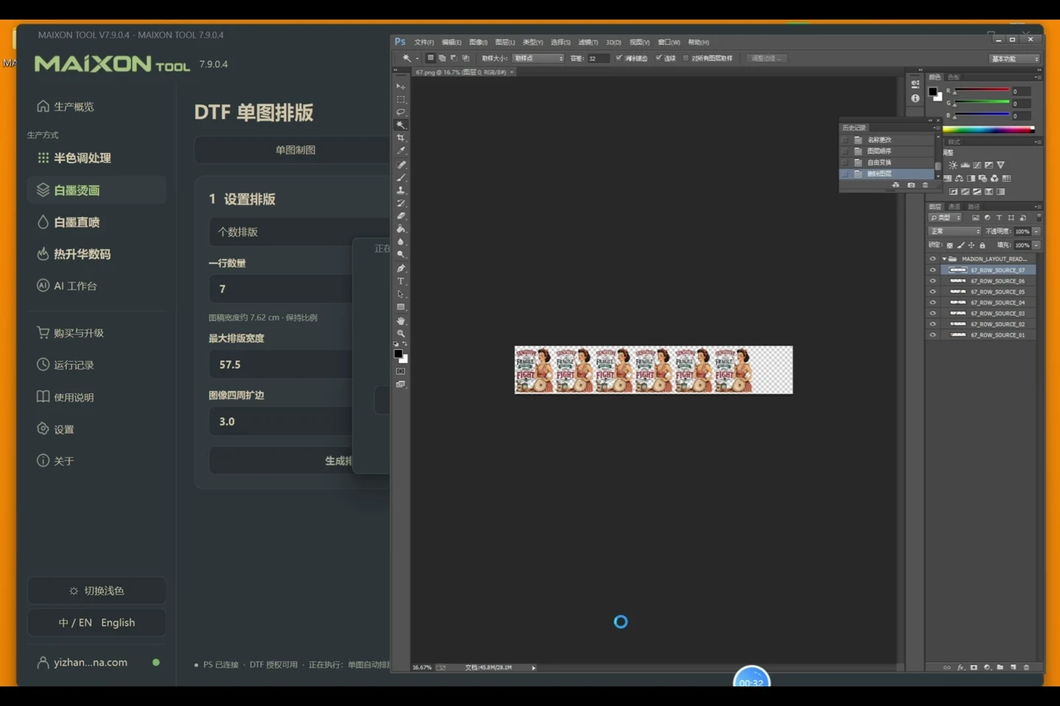
Task: Select the Hand tool in Photoshop
Action: [400, 321]
